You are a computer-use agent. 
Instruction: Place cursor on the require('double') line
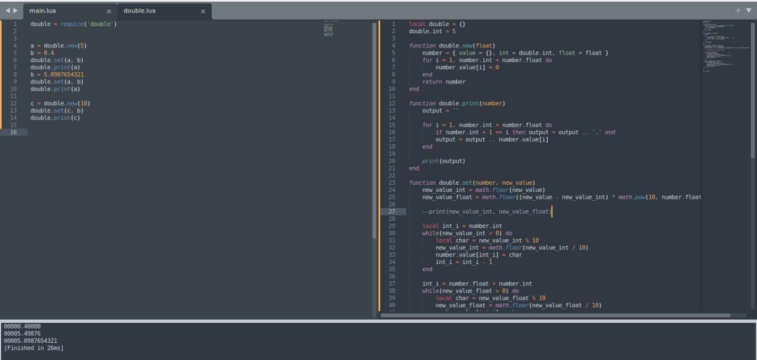coord(73,24)
